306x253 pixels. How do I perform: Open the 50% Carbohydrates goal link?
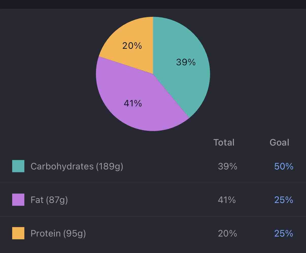coord(284,166)
